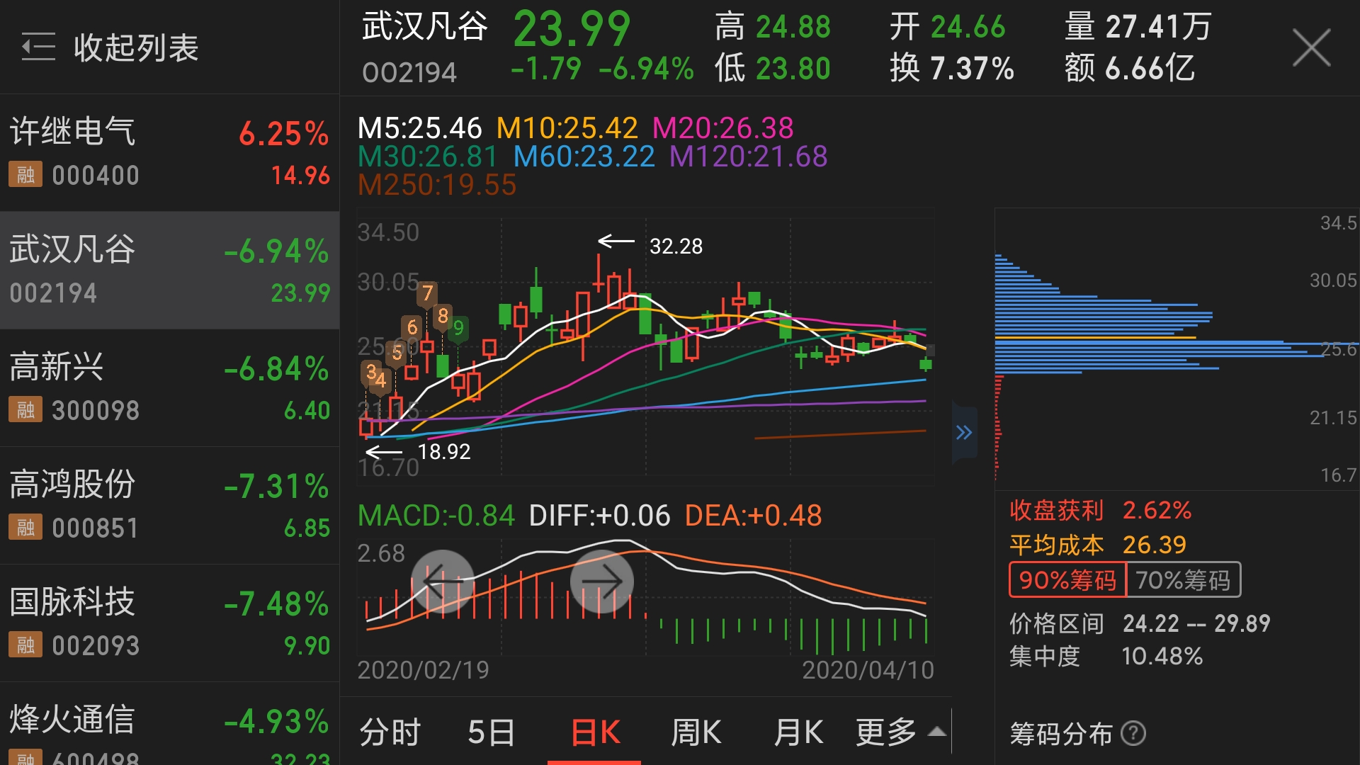
Task: Tap the DEA:+0.48 indicator value
Action: pos(753,515)
